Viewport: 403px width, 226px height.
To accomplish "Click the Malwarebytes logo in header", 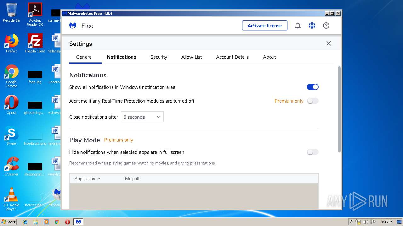I will coord(73,26).
